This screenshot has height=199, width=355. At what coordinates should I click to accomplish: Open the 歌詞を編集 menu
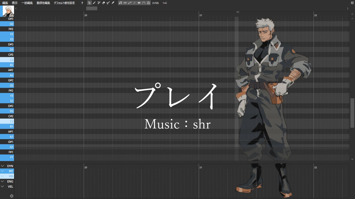43,3
